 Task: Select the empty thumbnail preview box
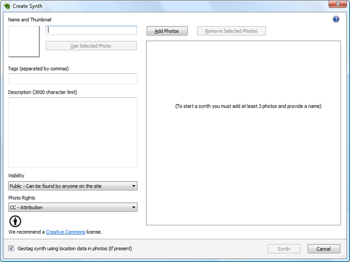tap(24, 42)
